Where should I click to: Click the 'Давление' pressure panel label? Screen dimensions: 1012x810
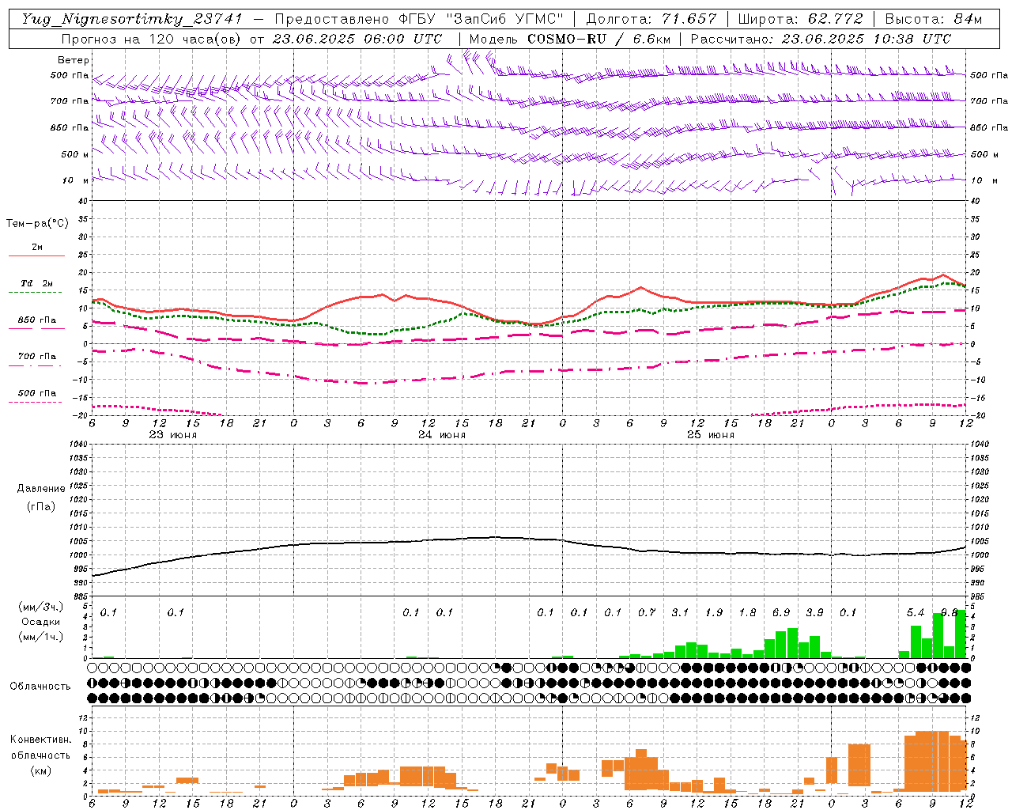tap(40, 489)
